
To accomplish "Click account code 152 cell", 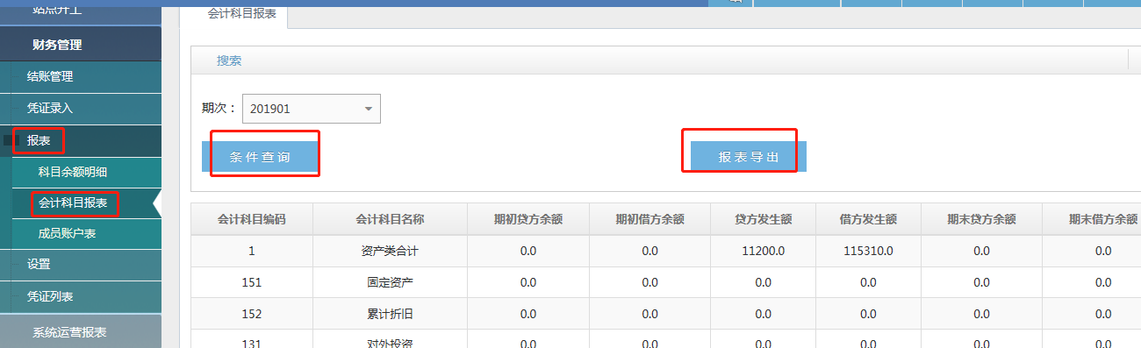I will pos(252,314).
